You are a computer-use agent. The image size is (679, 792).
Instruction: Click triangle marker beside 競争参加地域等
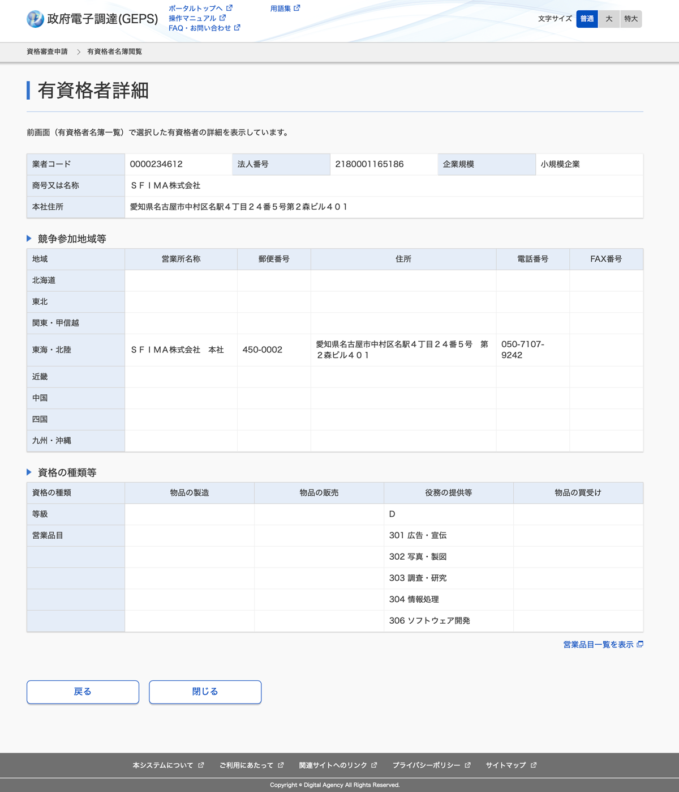tap(29, 239)
